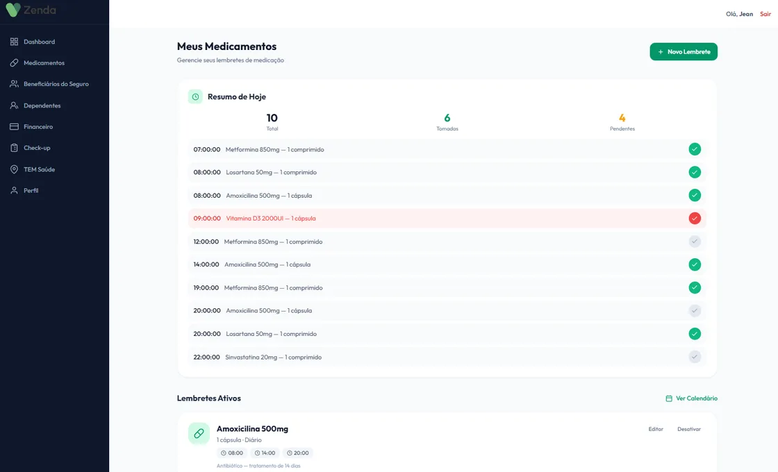Click Desativar on Amoxicilina 500mg
This screenshot has width=778, height=472.
click(688, 430)
